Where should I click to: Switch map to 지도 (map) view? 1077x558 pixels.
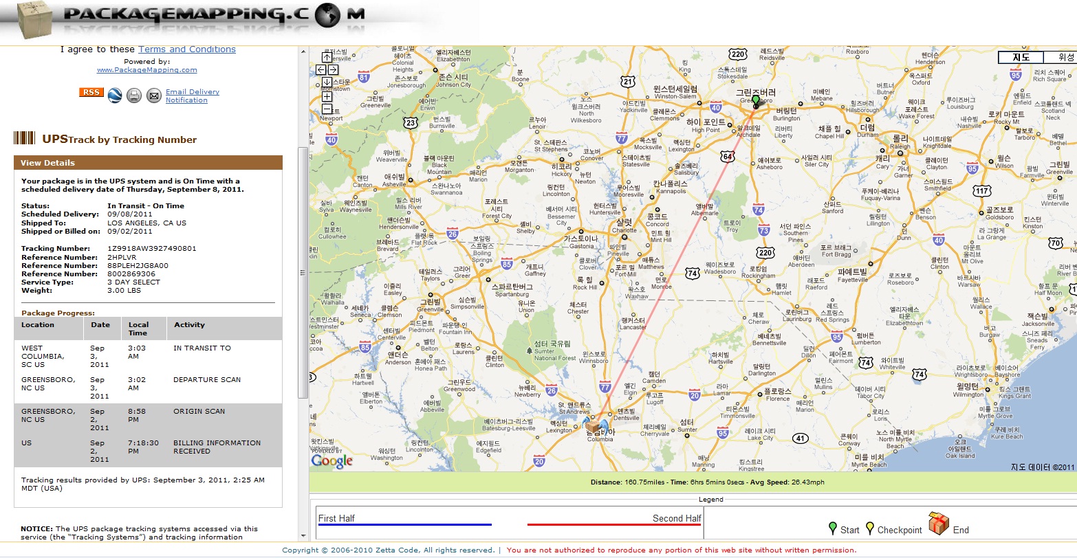pos(1021,58)
